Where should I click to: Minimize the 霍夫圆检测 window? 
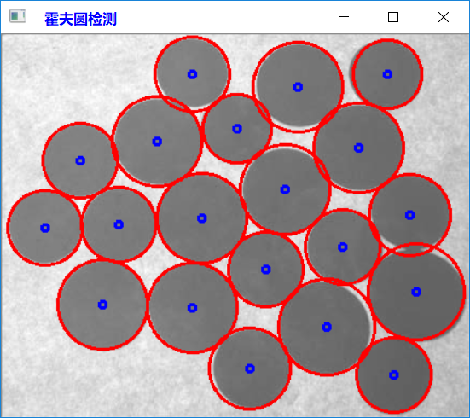point(344,17)
